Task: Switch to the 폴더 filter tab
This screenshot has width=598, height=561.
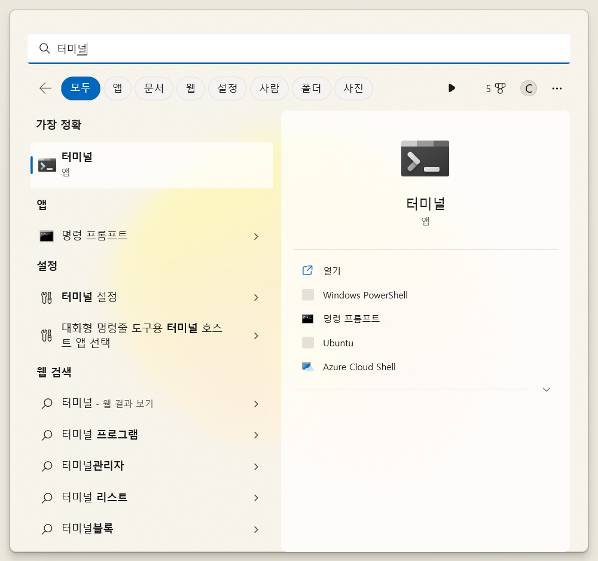Action: (x=311, y=89)
